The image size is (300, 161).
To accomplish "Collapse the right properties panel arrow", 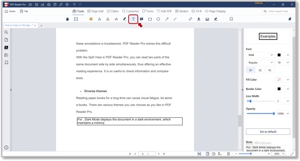I will point(242,89).
